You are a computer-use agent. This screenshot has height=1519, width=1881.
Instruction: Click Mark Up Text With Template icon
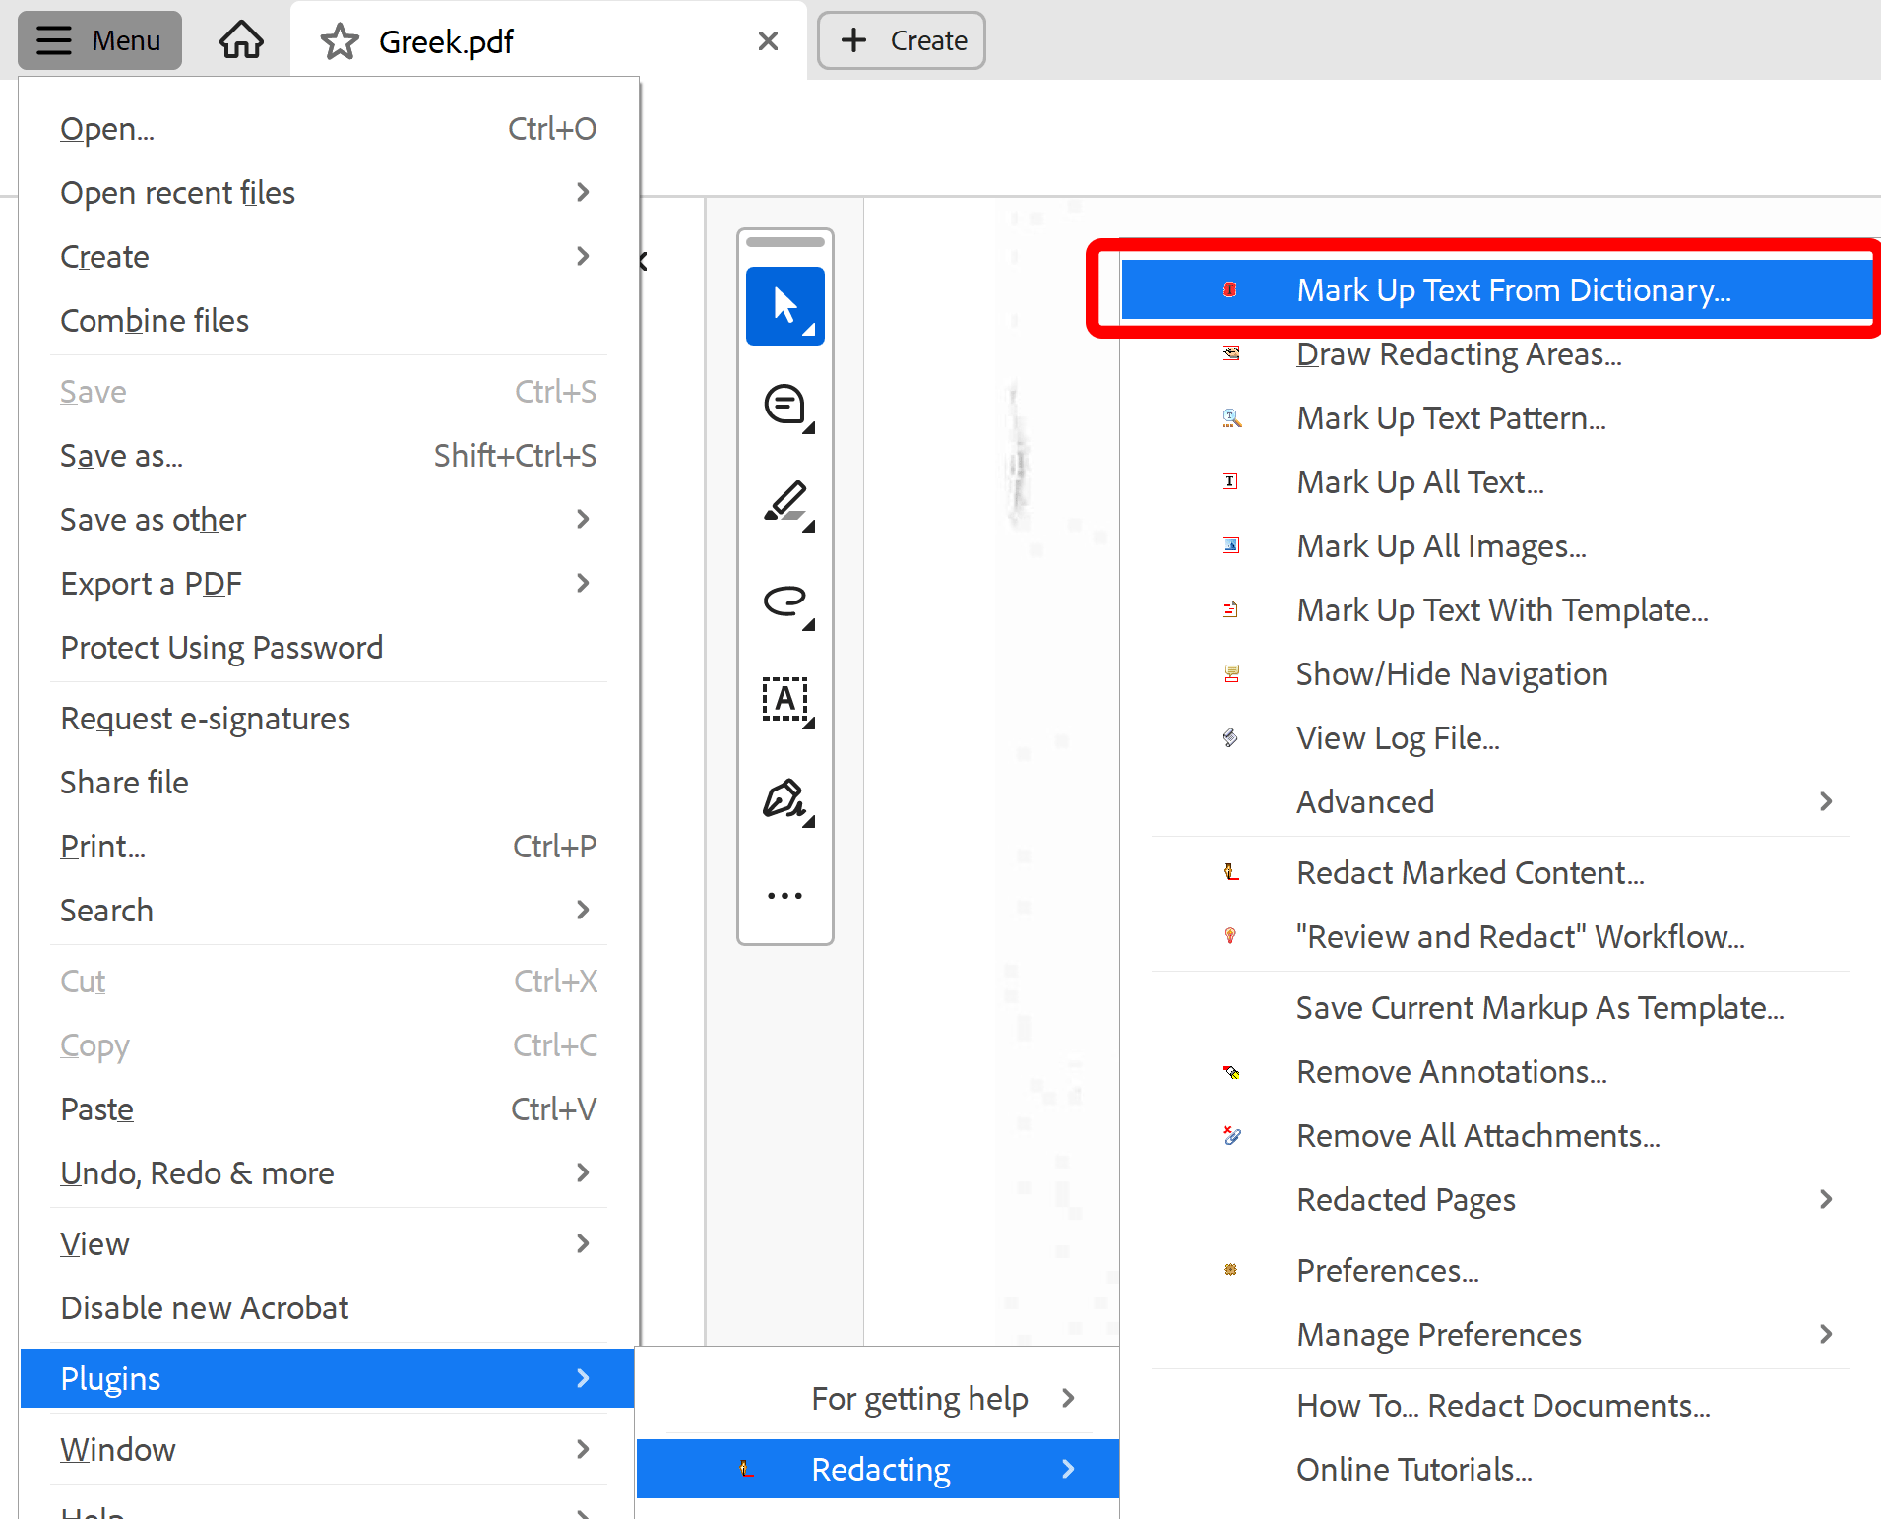pos(1230,609)
